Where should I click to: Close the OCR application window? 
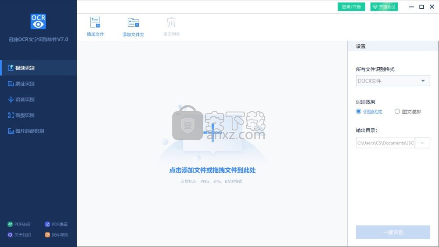(x=432, y=7)
